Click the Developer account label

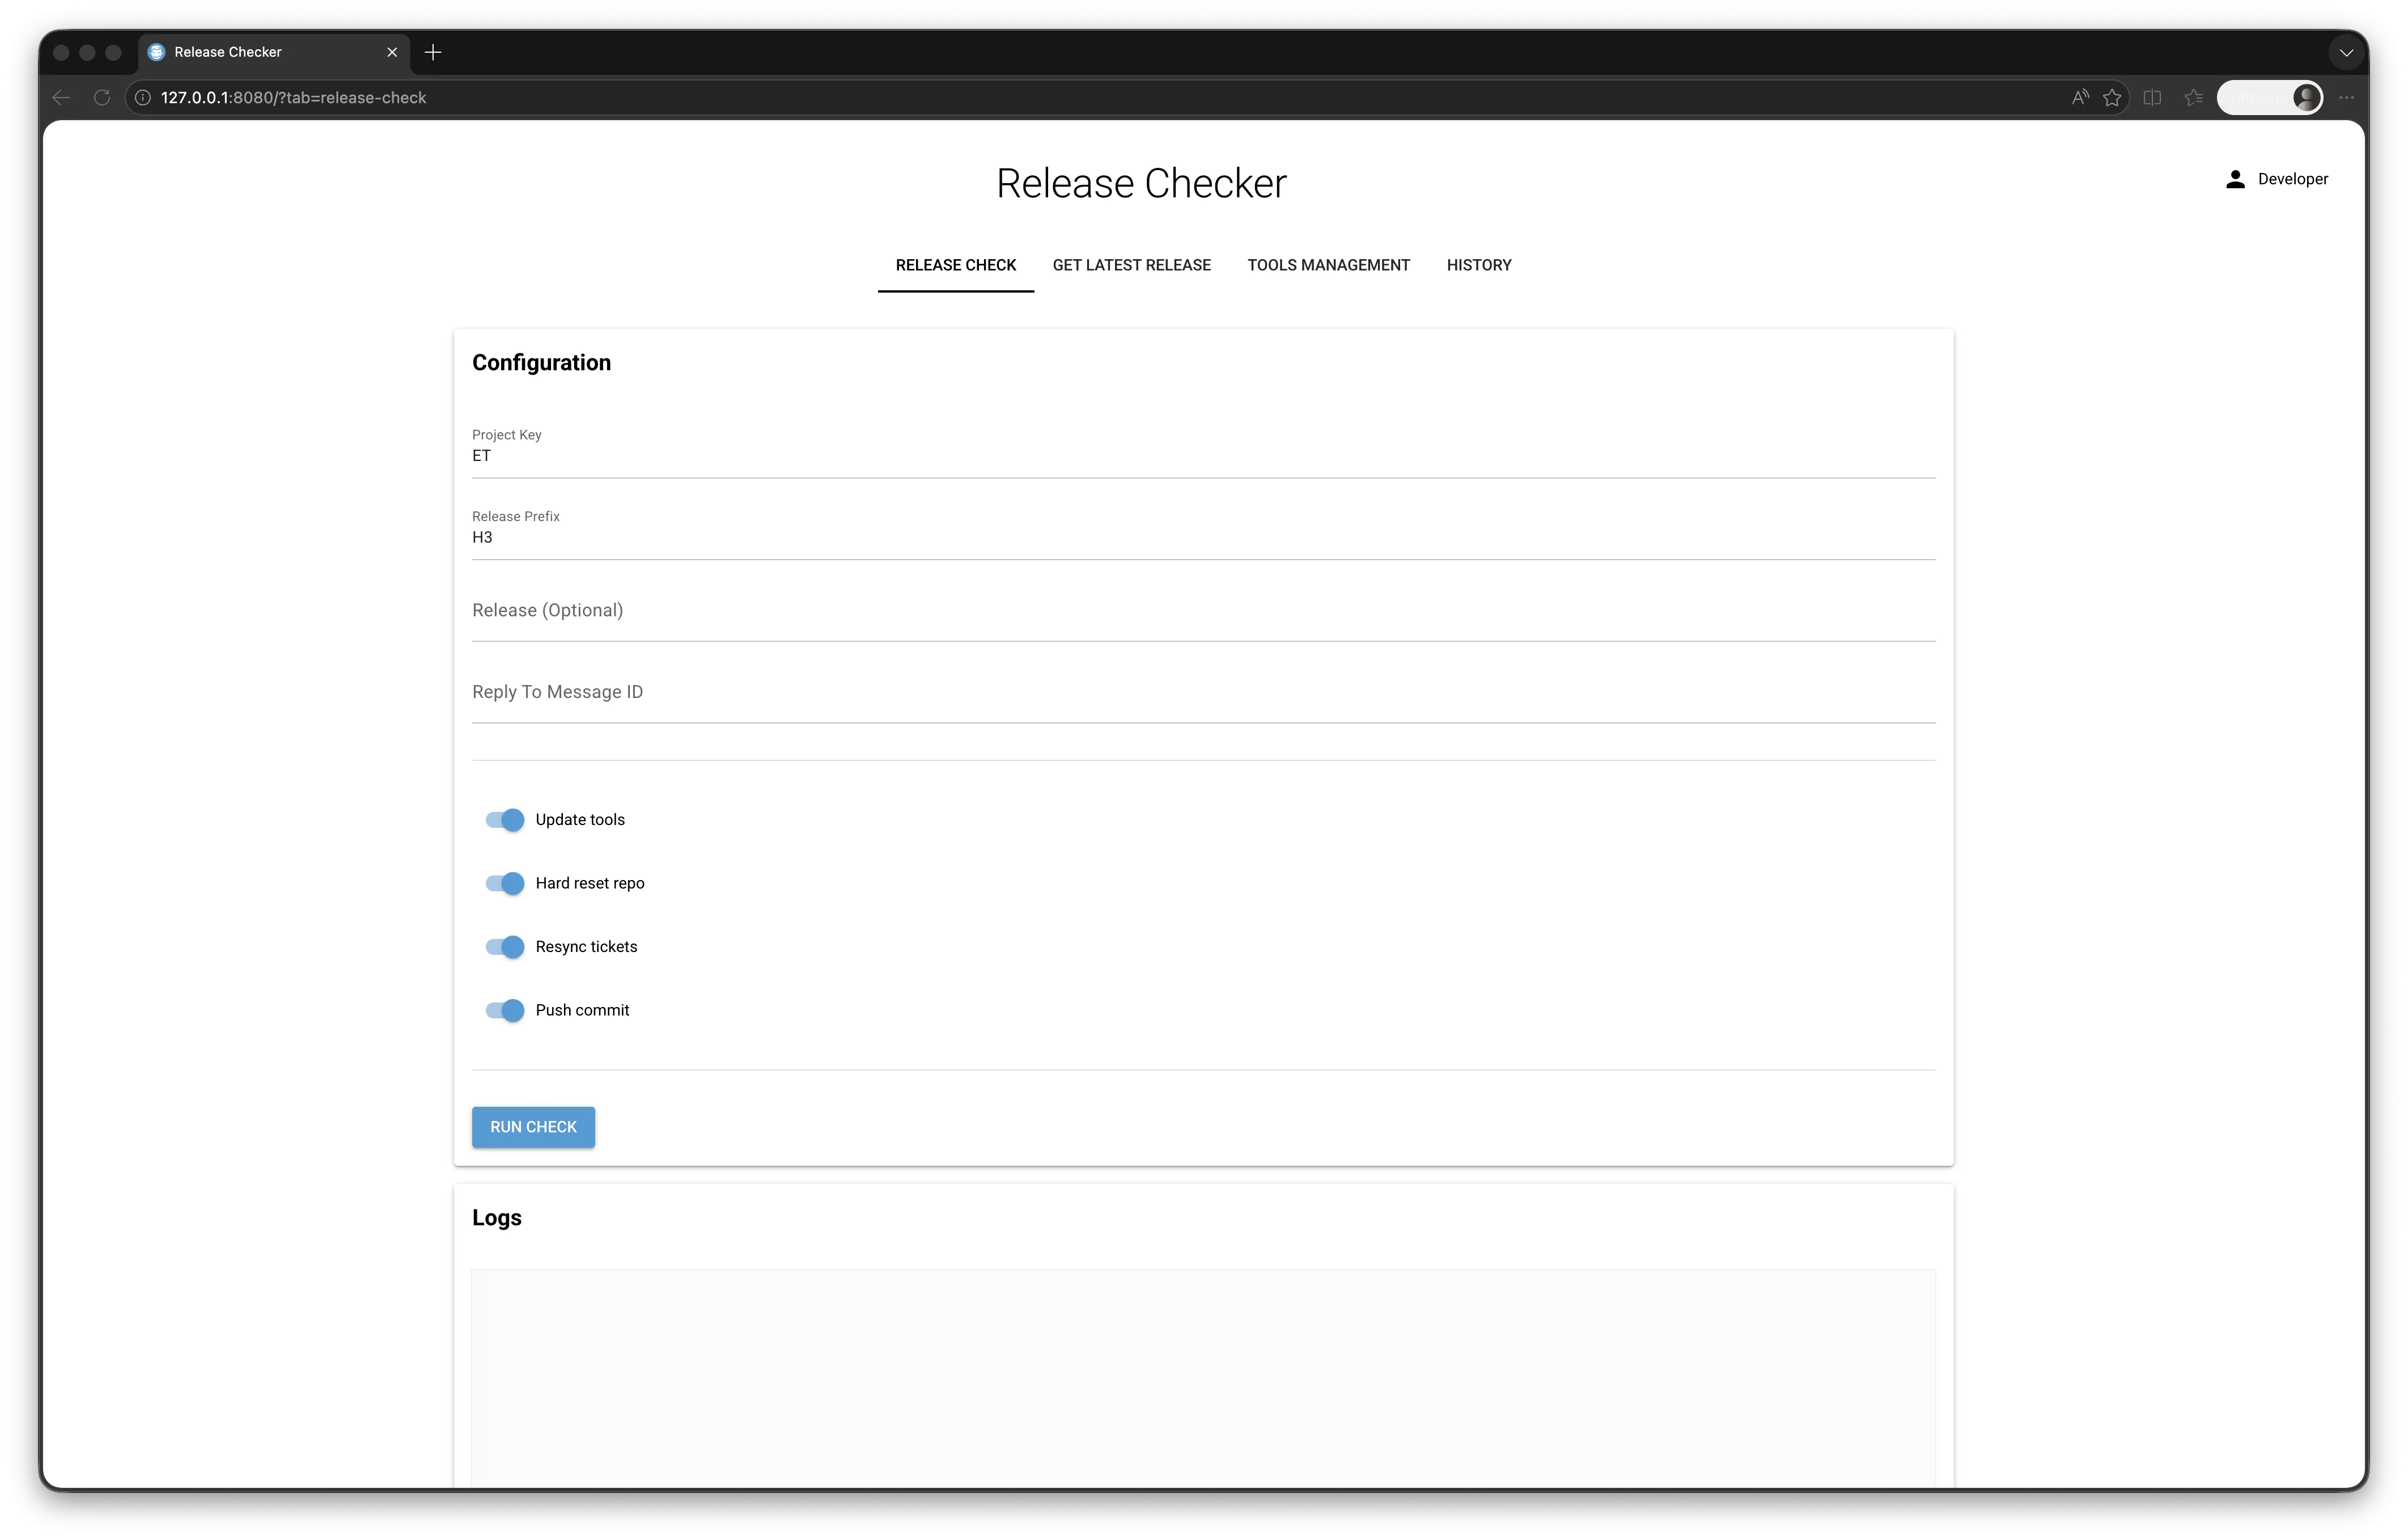pyautogui.click(x=2292, y=179)
